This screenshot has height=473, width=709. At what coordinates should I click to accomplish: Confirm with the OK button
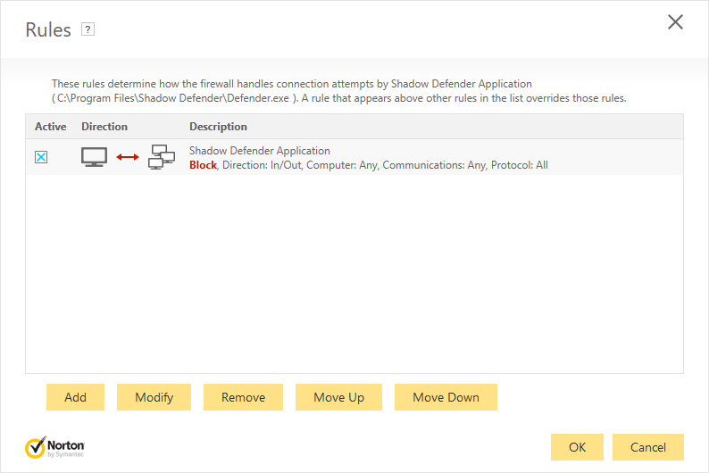point(577,446)
